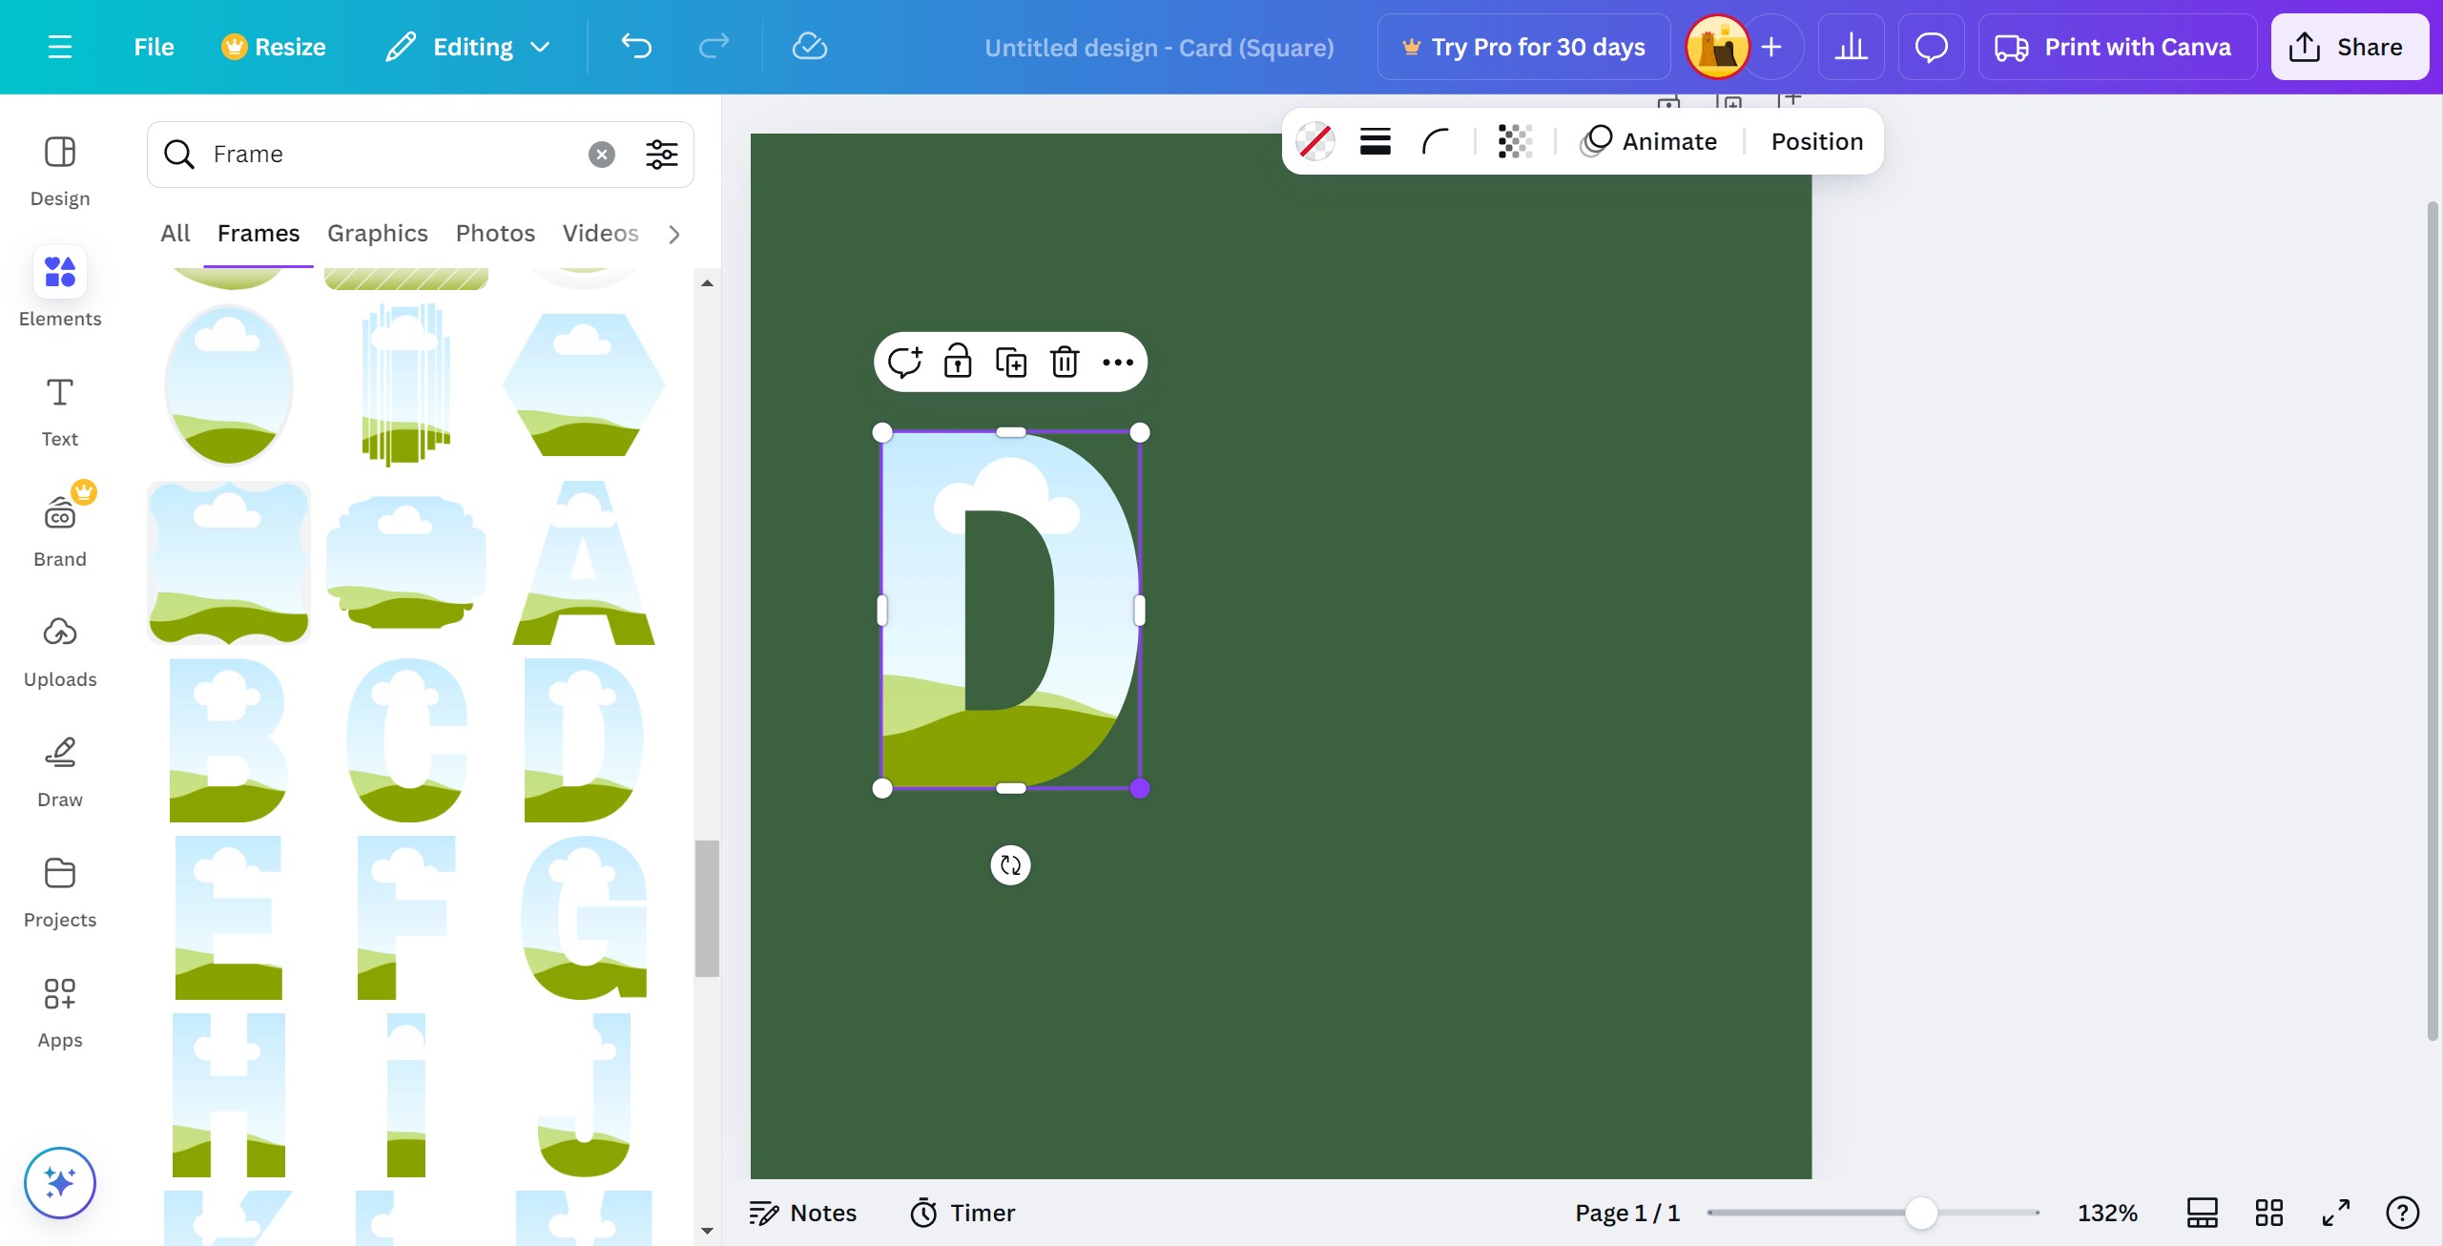The height and width of the screenshot is (1246, 2443).
Task: Click the zoom slider handle
Action: (x=1921, y=1213)
